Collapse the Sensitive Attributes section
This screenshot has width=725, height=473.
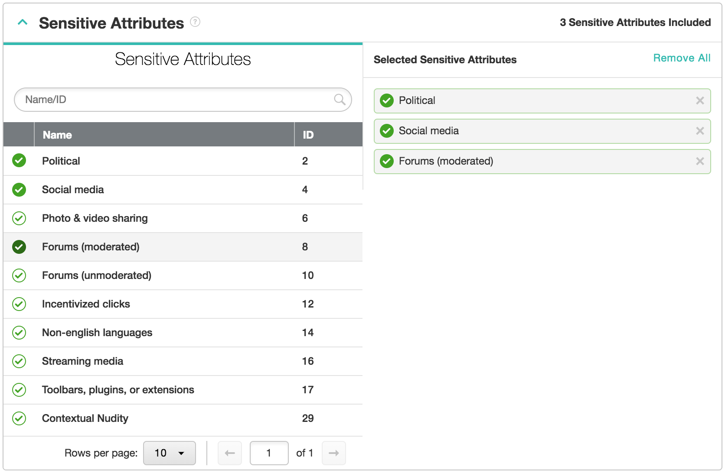23,23
